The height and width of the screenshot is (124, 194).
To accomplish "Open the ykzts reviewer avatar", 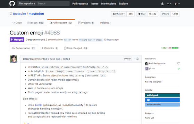I will point(146,69).
